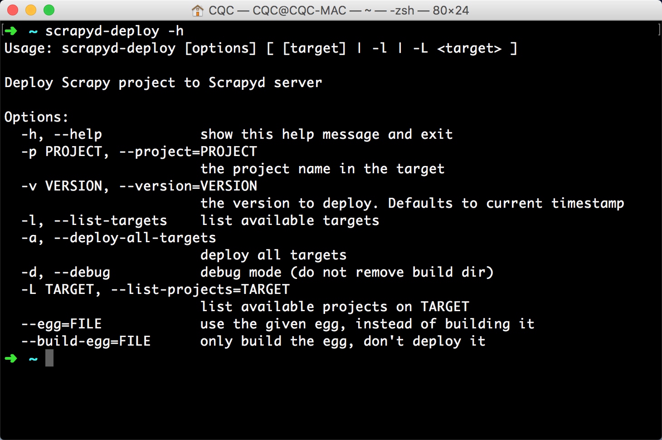Click the --version=VERSION option text
The width and height of the screenshot is (662, 440).
click(188, 186)
